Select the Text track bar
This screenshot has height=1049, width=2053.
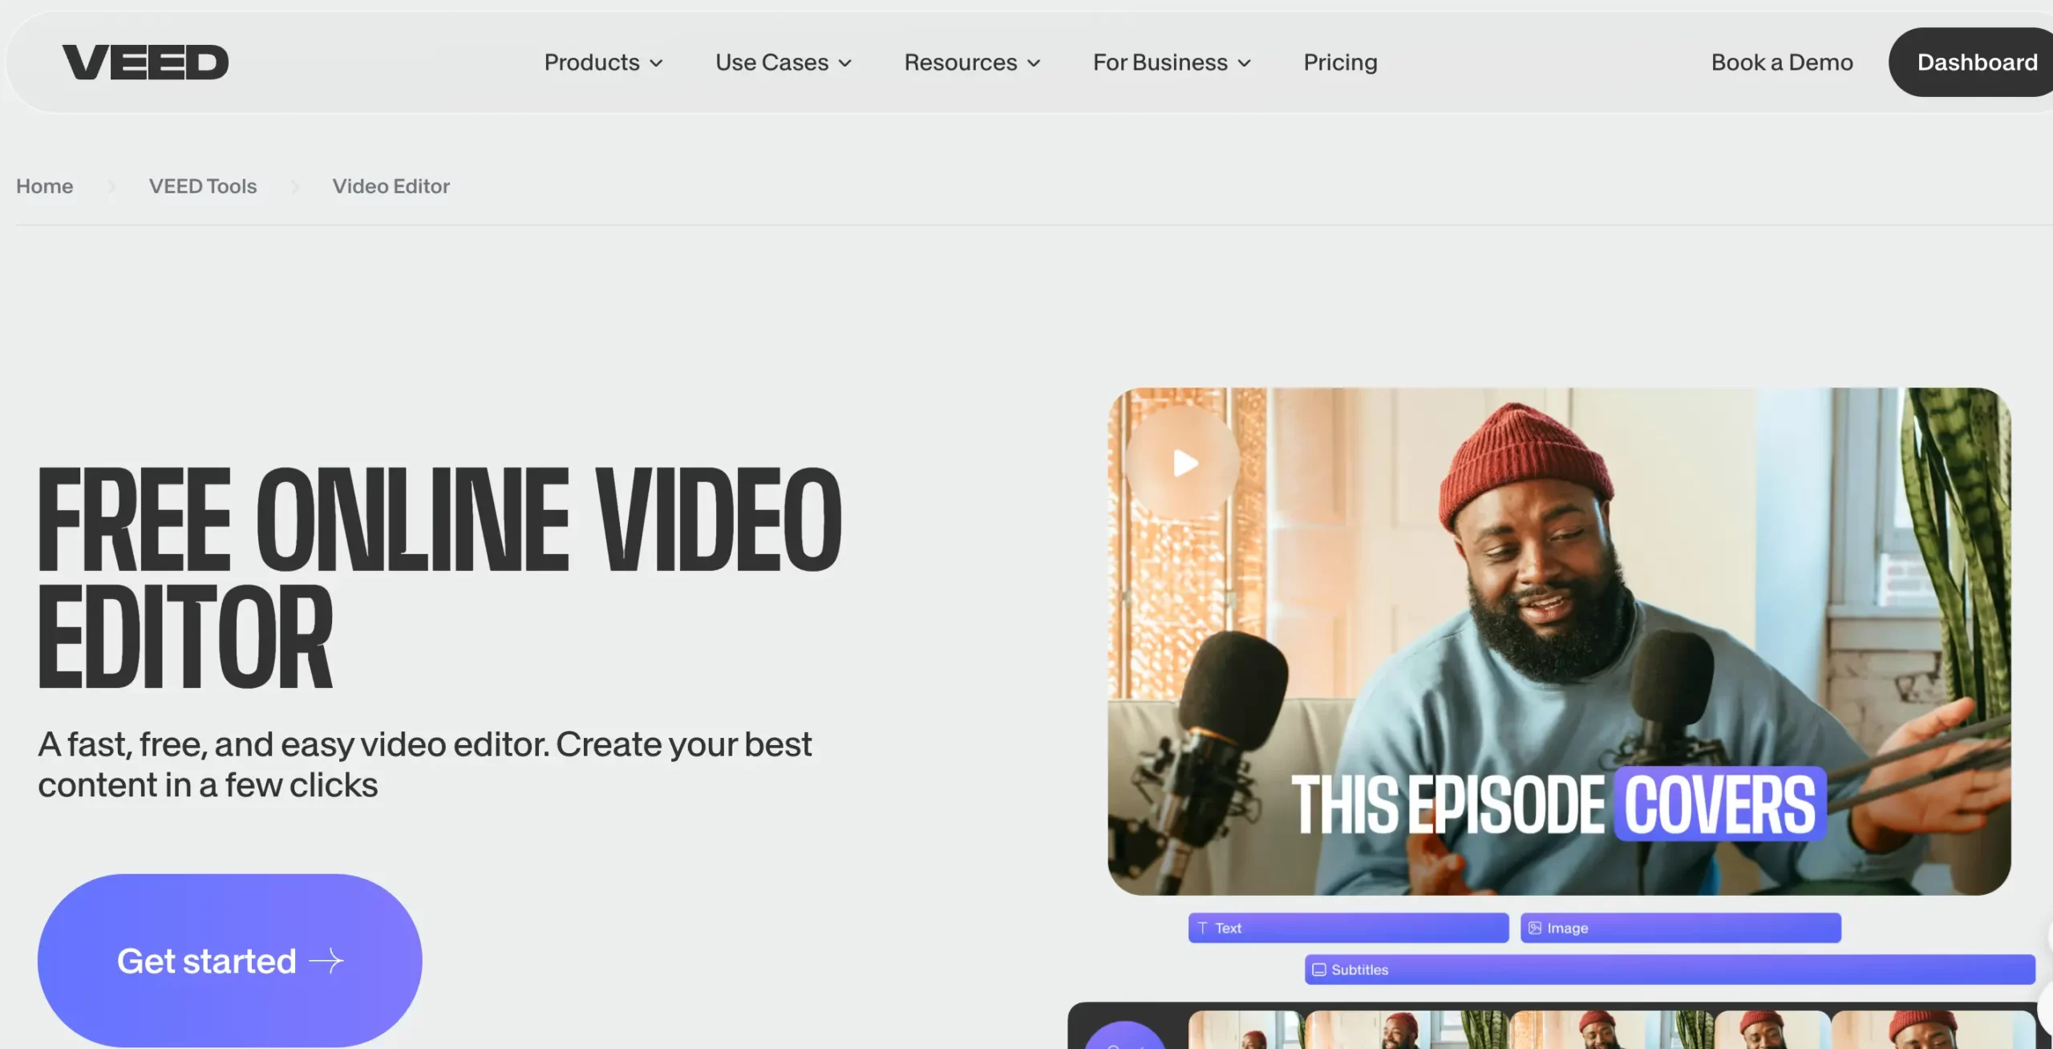1348,928
